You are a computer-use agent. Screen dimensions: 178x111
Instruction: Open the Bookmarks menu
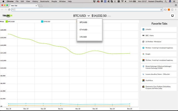(x=45, y=1)
